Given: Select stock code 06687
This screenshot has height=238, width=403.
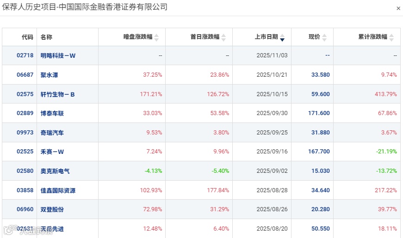Looking at the screenshot, I should (25, 75).
